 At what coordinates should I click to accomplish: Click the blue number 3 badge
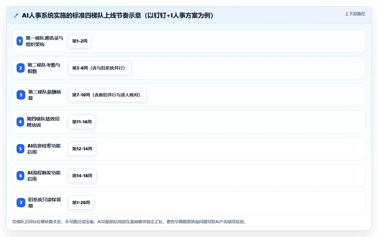click(x=21, y=95)
